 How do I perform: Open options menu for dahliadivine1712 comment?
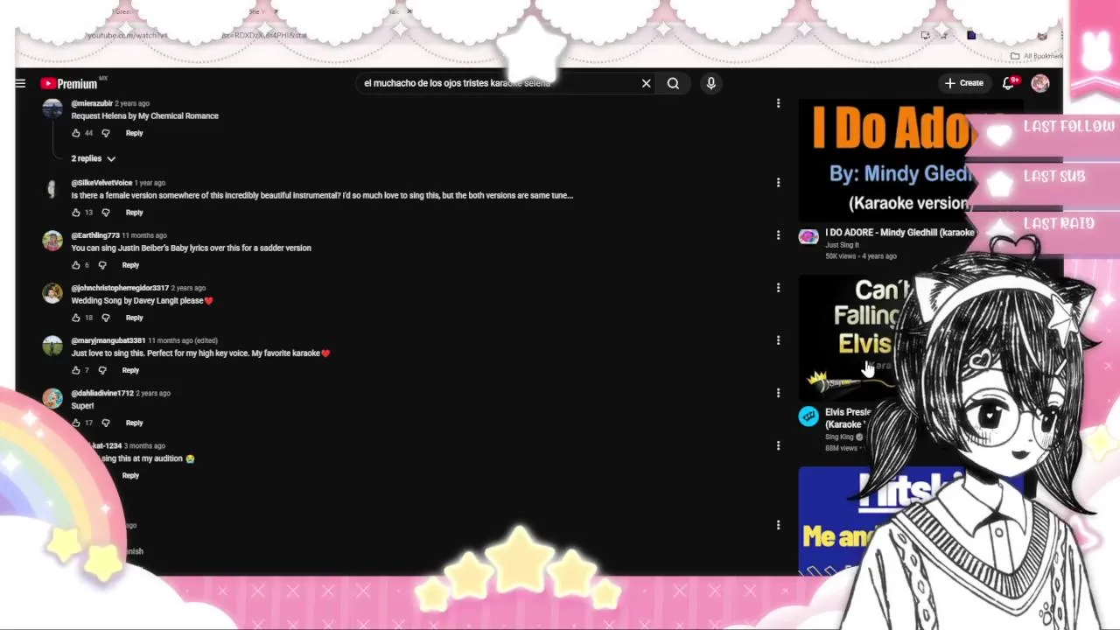(778, 393)
